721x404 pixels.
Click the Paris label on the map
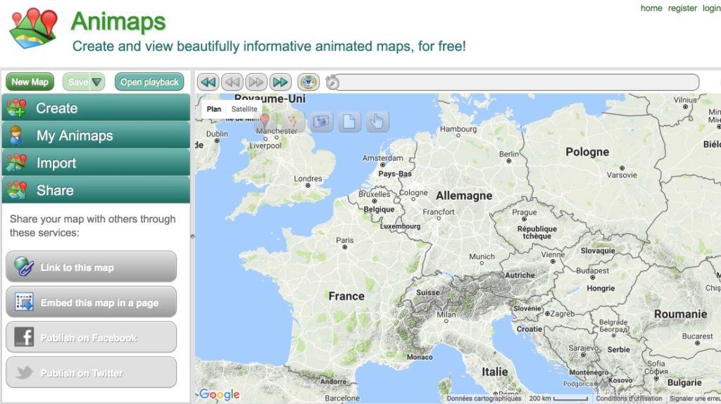(x=345, y=240)
